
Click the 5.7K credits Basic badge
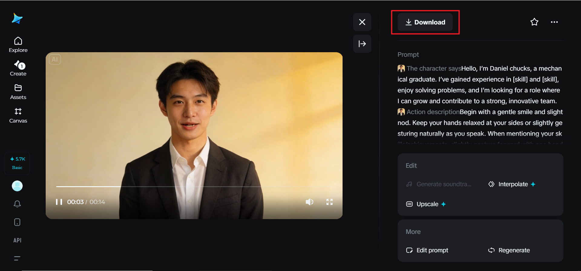(17, 163)
